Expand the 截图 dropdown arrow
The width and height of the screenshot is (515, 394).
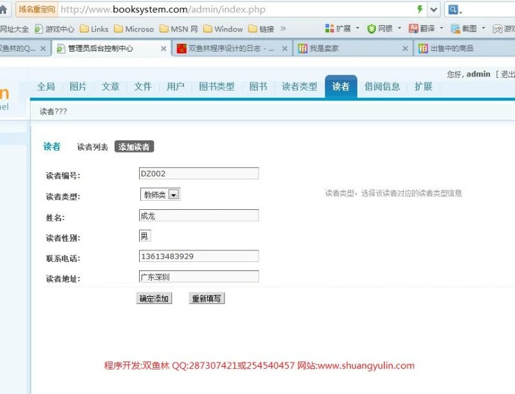click(x=483, y=28)
